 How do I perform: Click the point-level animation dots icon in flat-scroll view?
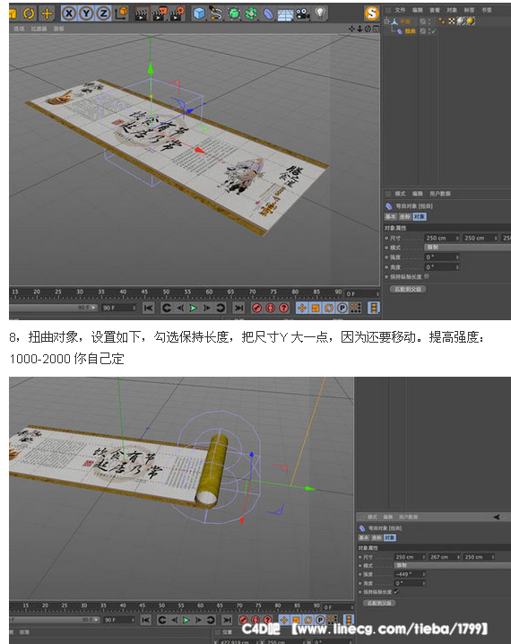pos(356,308)
